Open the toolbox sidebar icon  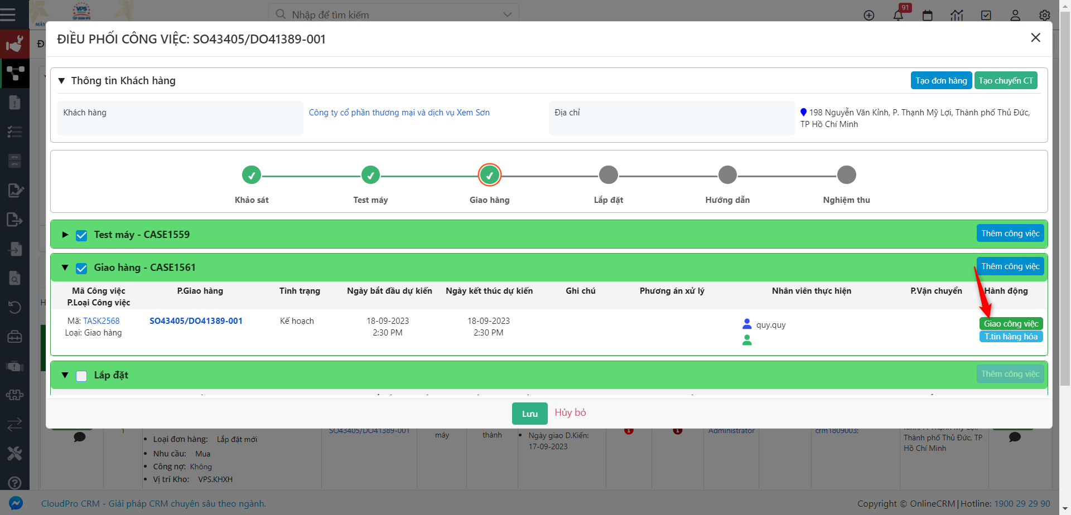[x=15, y=337]
